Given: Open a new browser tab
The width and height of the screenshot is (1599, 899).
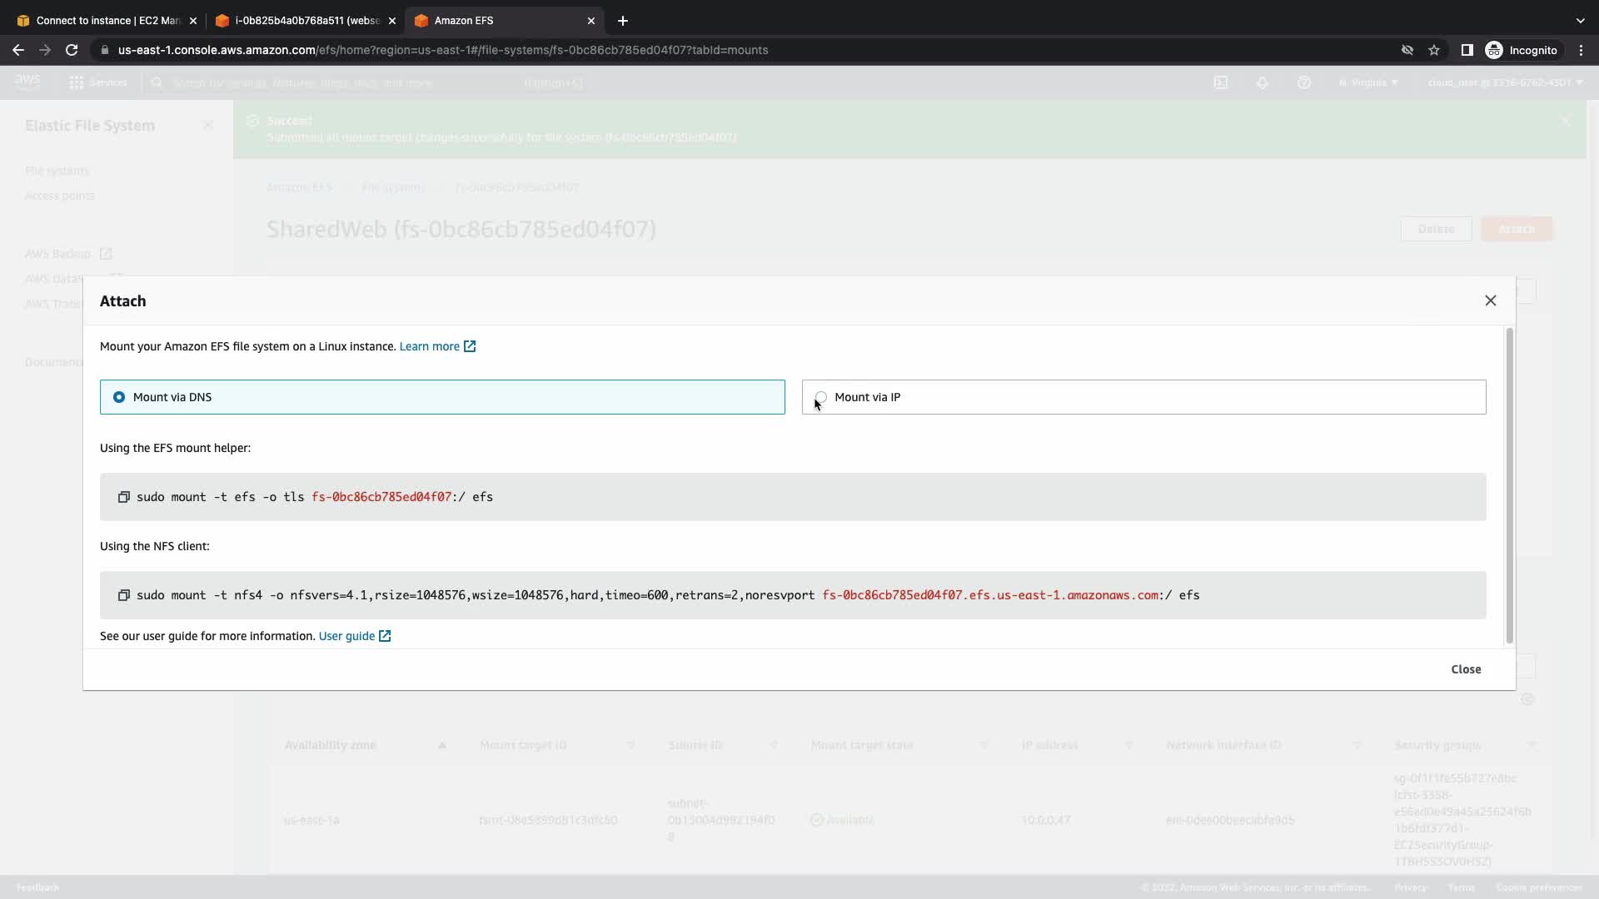Looking at the screenshot, I should (x=622, y=20).
